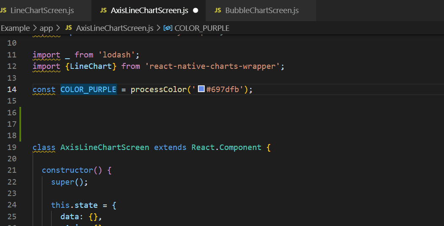Open the BubbleChartScreen.js tab
The height and width of the screenshot is (226, 444).
[261, 11]
